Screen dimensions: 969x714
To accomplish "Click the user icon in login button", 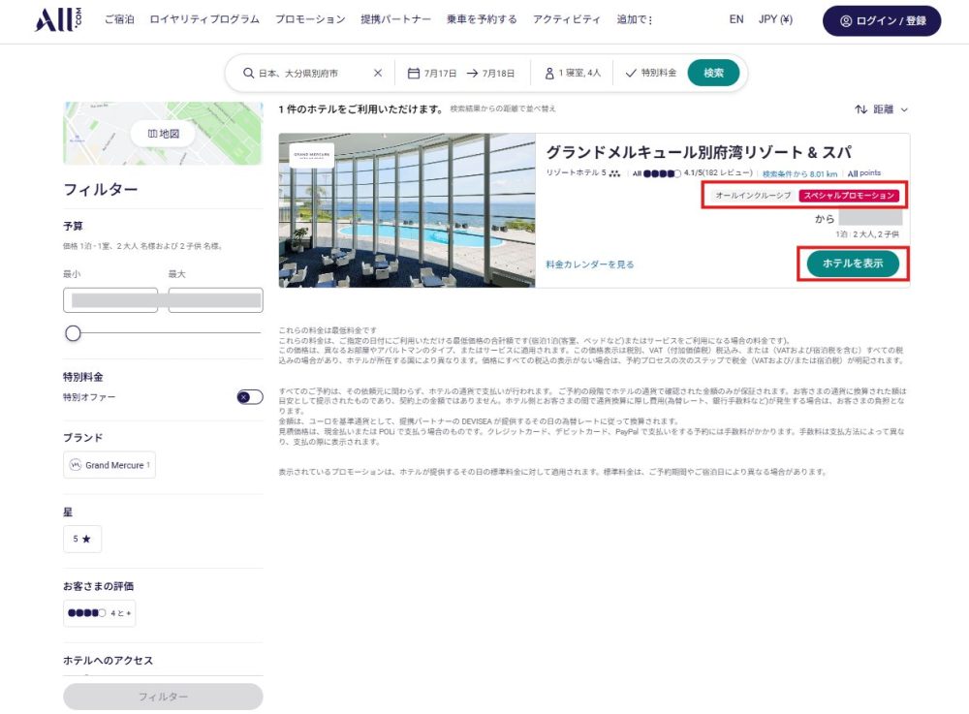I will pyautogui.click(x=845, y=21).
